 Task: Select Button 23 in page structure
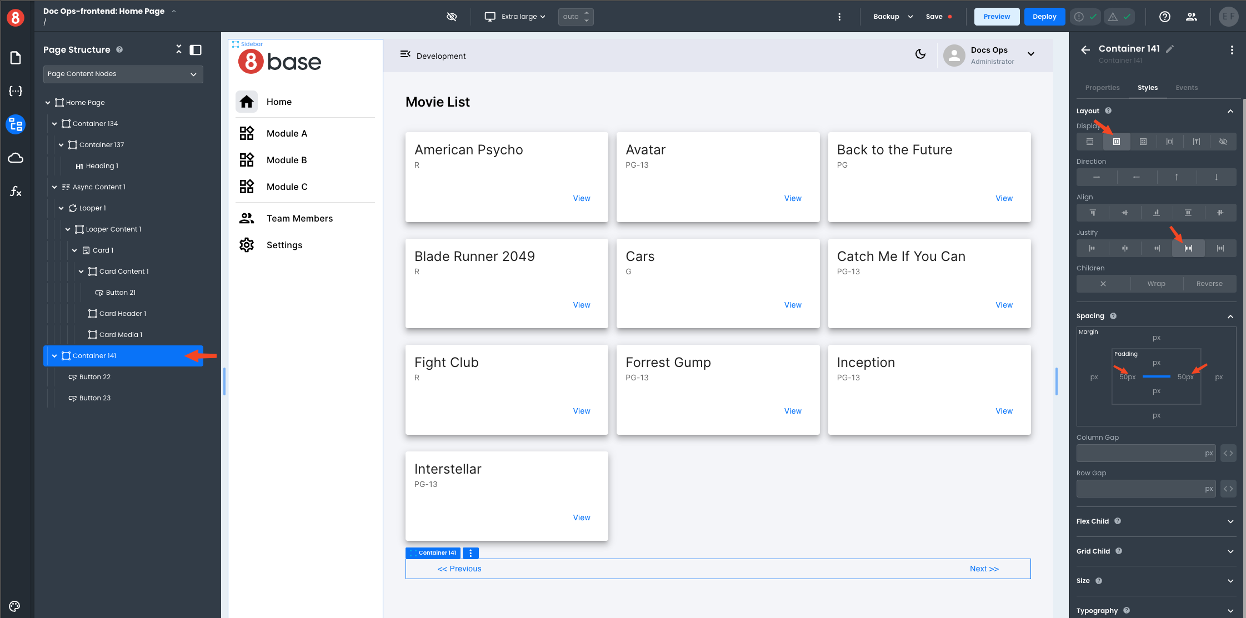[x=95, y=398]
